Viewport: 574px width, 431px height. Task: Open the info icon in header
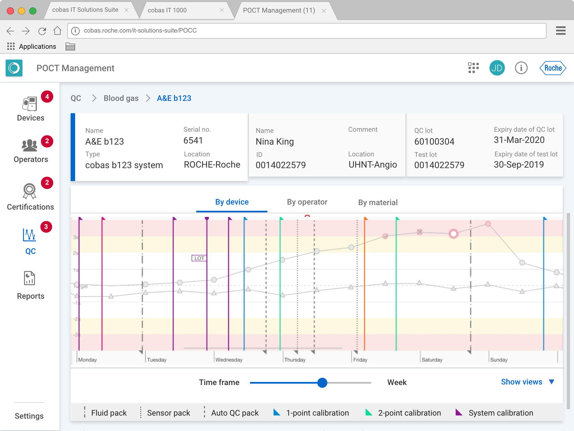pyautogui.click(x=521, y=68)
